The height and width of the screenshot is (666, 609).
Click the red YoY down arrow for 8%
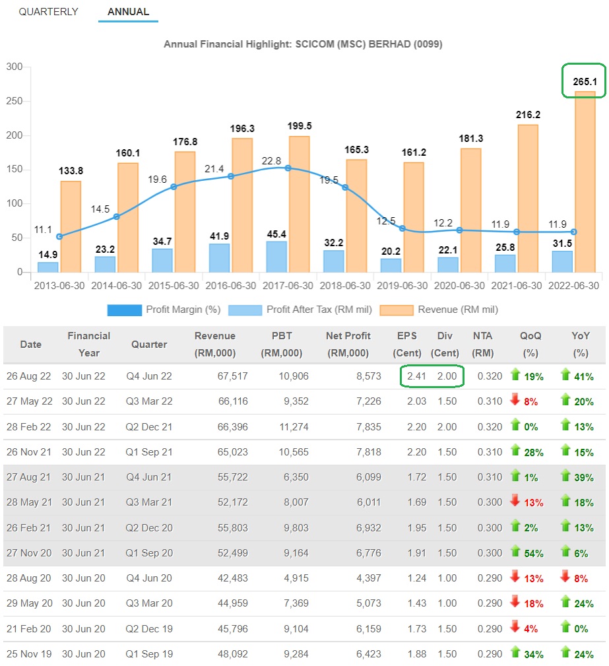point(565,576)
